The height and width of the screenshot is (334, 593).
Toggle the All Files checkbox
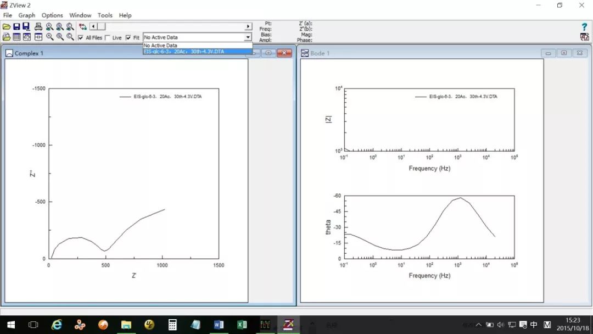81,38
